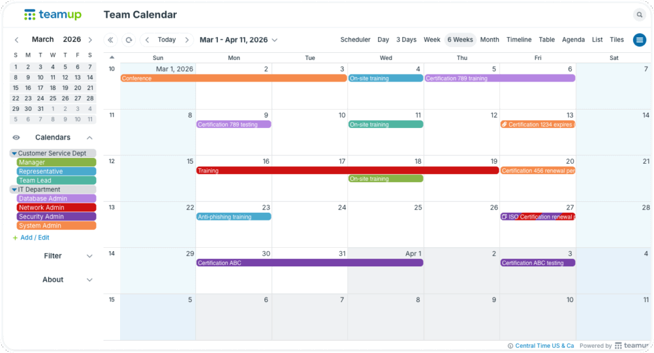
Task: Collapse the Customer Service Dept folder
Action: tap(15, 154)
